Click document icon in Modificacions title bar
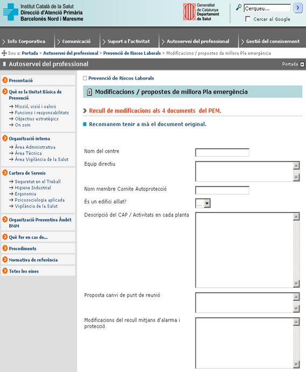 coord(89,92)
